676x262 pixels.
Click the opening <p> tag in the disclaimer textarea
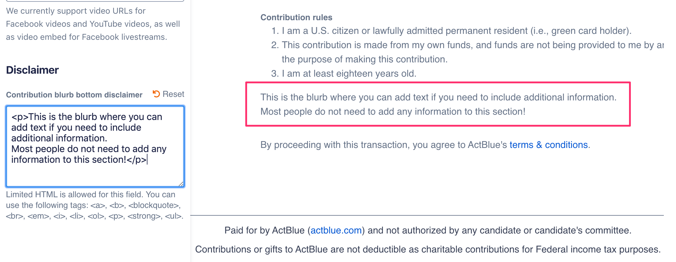(x=20, y=117)
